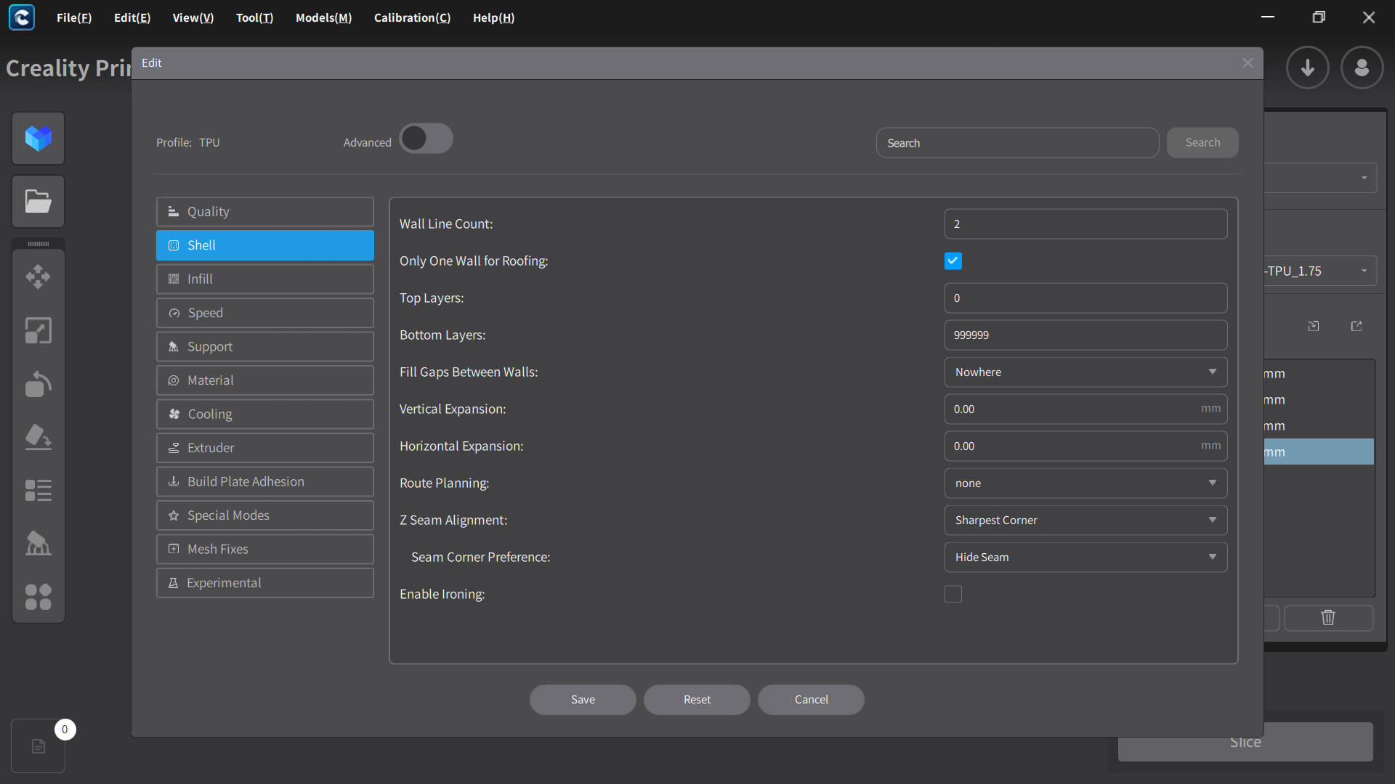Click the Wall Line Count field
Image resolution: width=1395 pixels, height=784 pixels.
coord(1085,224)
